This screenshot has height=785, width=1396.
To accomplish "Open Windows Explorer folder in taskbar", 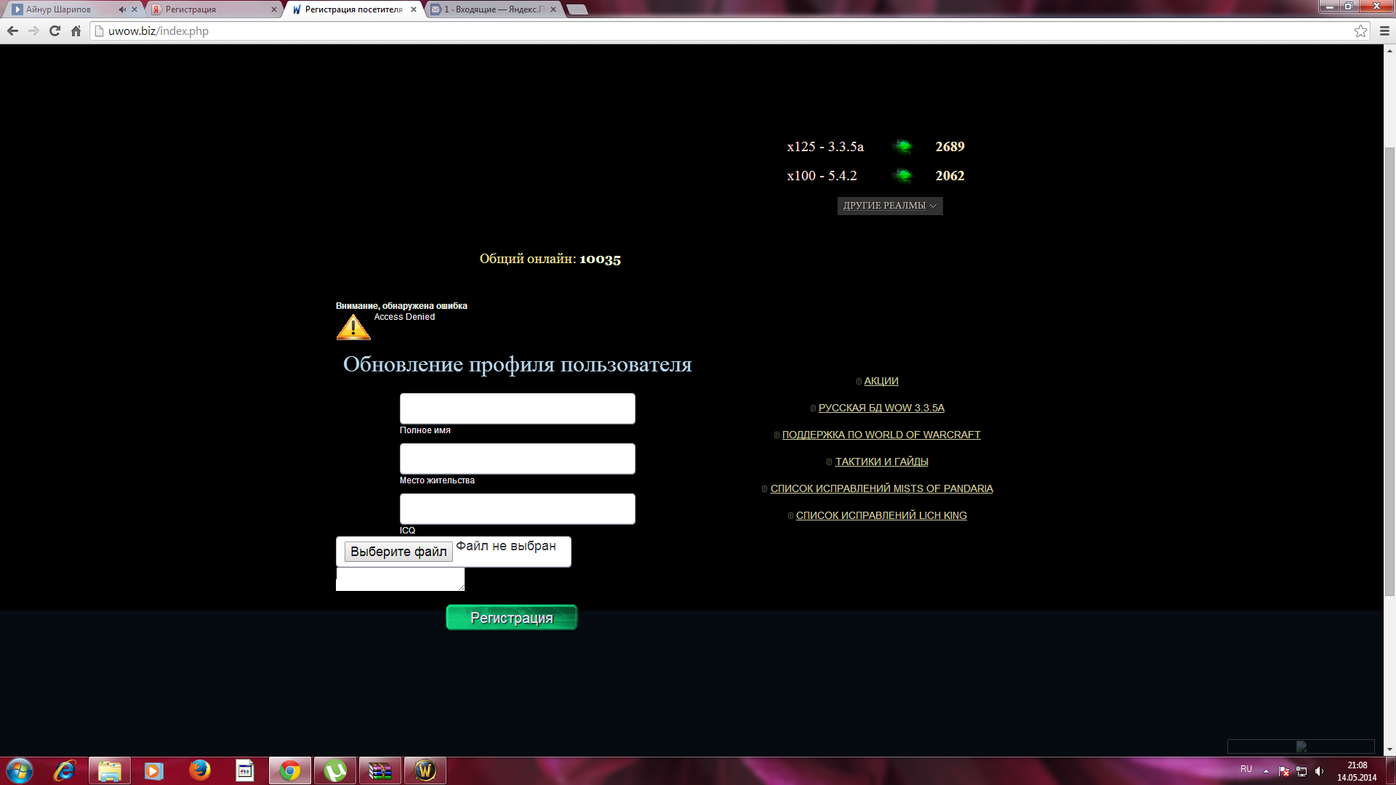I will tap(110, 770).
